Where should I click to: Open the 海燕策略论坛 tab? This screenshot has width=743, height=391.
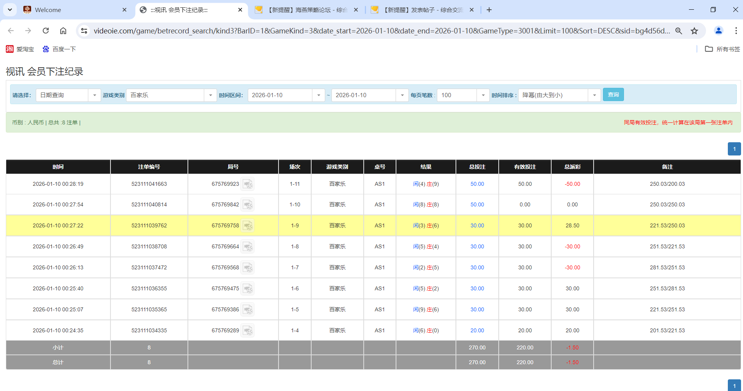(307, 10)
